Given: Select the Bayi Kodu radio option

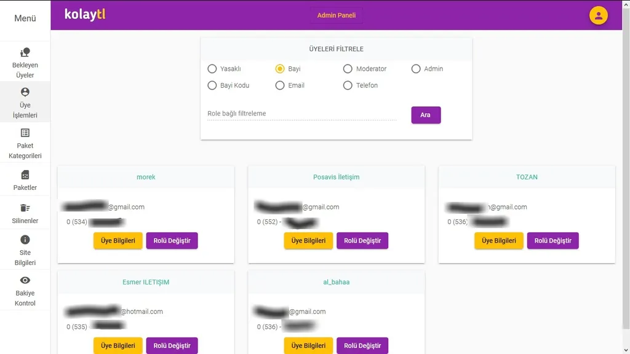Looking at the screenshot, I should [212, 85].
